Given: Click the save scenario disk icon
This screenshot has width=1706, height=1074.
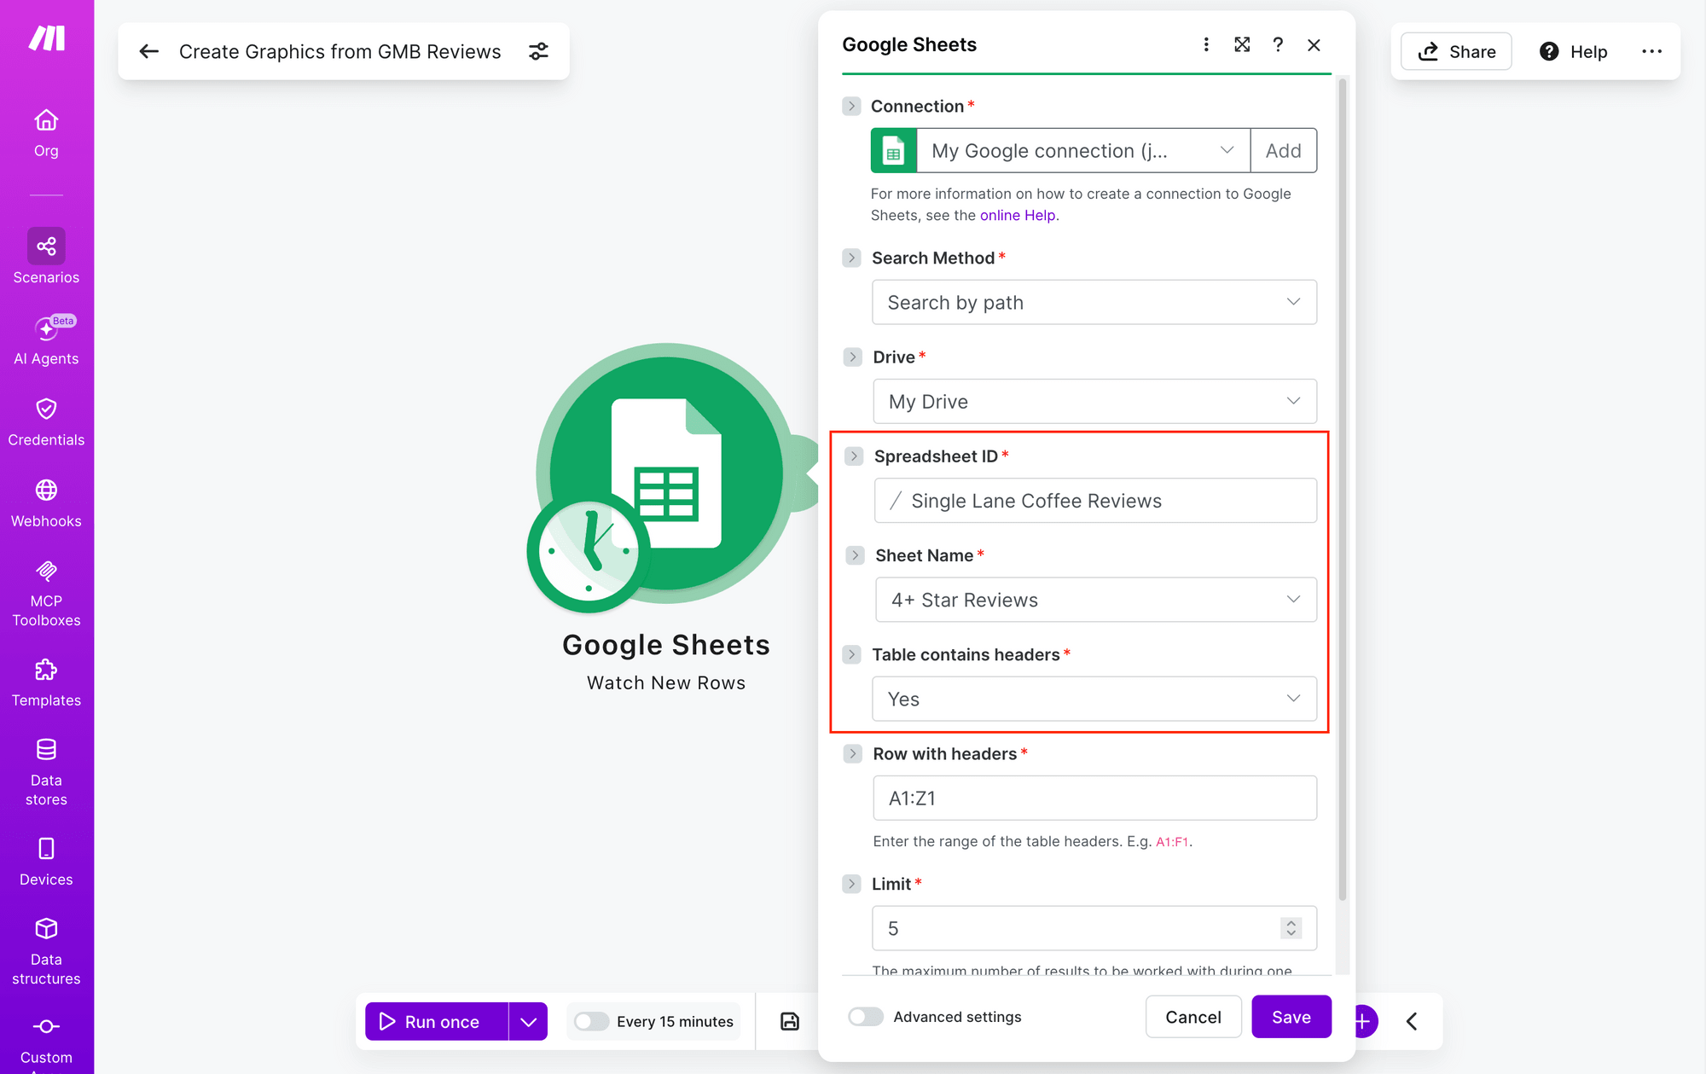Looking at the screenshot, I should point(790,1021).
